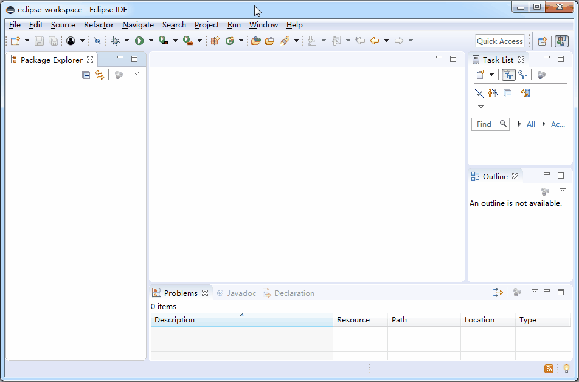This screenshot has height=382, width=579.
Task: Open the Project menu
Action: [207, 25]
